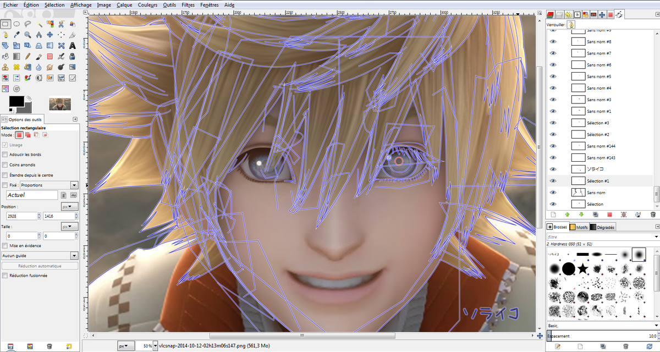Image resolution: width=660 pixels, height=352 pixels.
Task: Hide the 'Sélection #1' path eye
Action: point(553,180)
